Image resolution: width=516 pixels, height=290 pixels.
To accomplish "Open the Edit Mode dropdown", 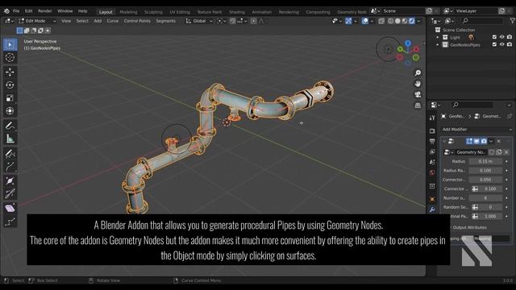I will 37,21.
